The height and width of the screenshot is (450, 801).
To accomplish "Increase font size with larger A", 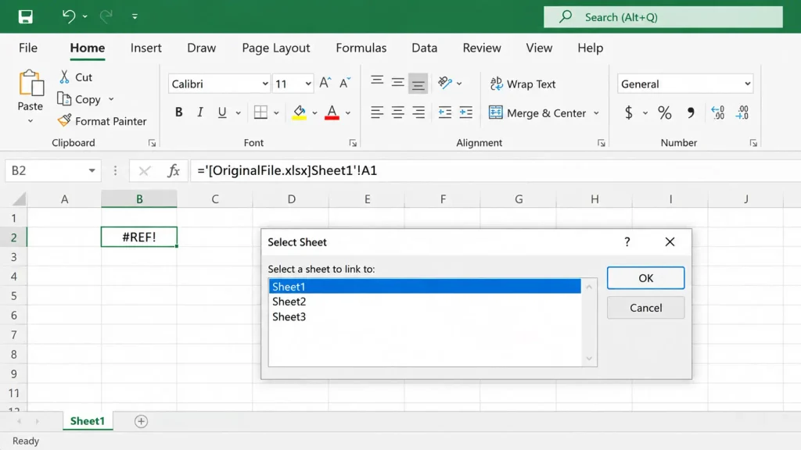I will (x=325, y=83).
